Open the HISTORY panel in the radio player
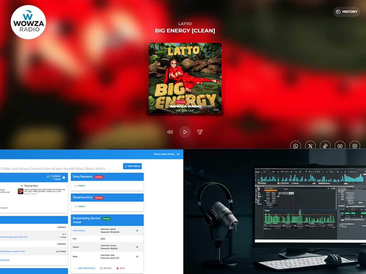Screen dimensions: 366x274 point(346,12)
